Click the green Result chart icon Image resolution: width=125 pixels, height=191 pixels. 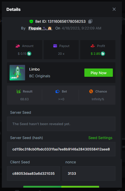(19, 91)
